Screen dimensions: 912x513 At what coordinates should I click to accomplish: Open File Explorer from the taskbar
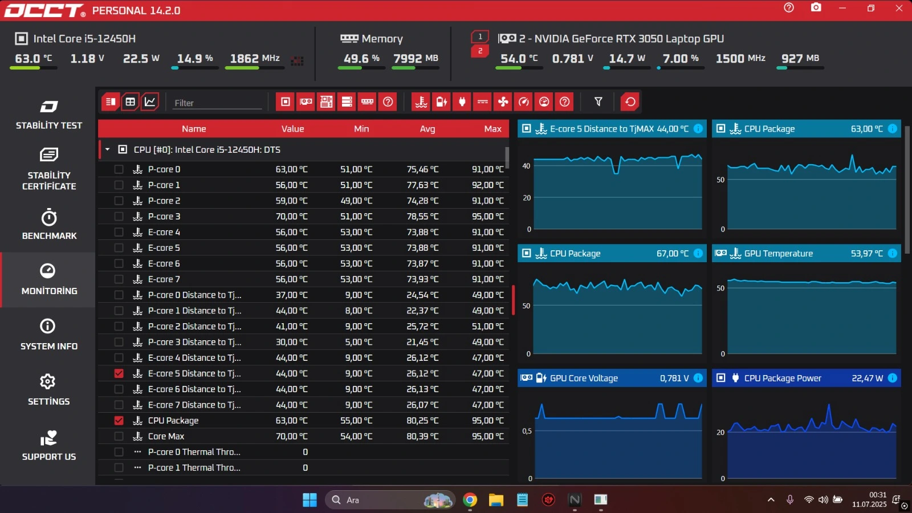coord(496,500)
